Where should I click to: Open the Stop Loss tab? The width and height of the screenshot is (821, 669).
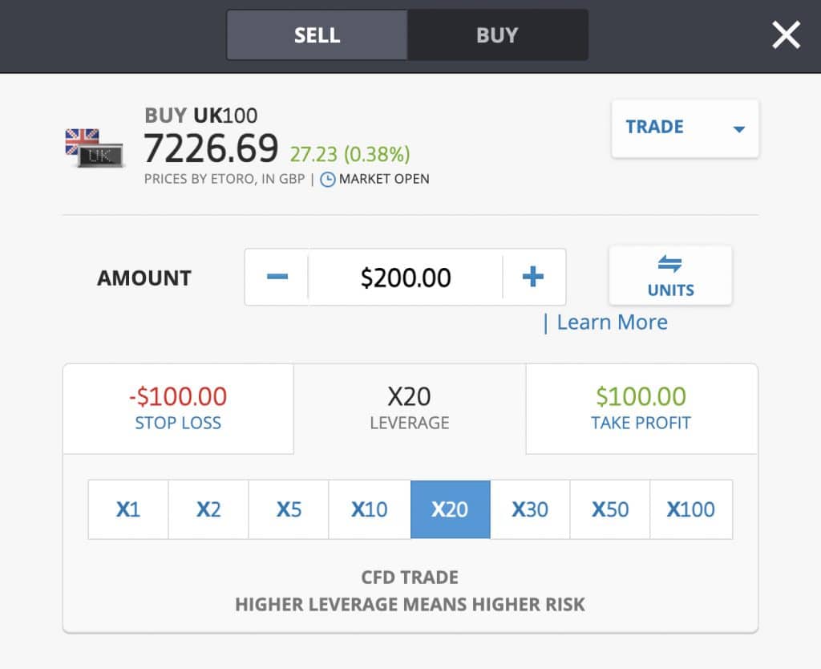pos(178,408)
